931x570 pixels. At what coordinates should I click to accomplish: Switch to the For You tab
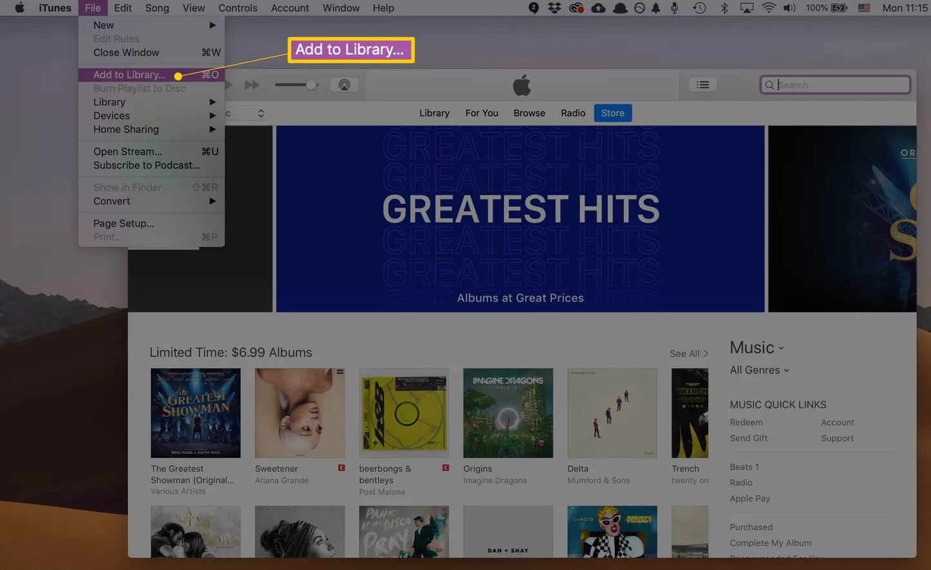tap(482, 113)
